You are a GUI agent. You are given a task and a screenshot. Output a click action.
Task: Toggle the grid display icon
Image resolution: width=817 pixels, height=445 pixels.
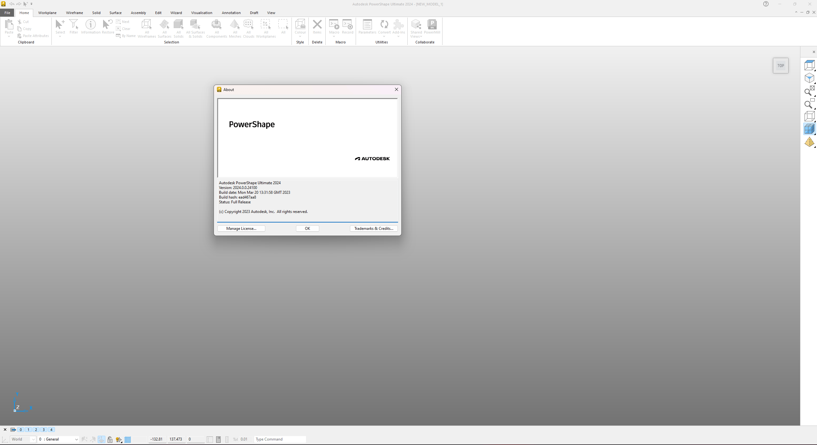(x=128, y=439)
